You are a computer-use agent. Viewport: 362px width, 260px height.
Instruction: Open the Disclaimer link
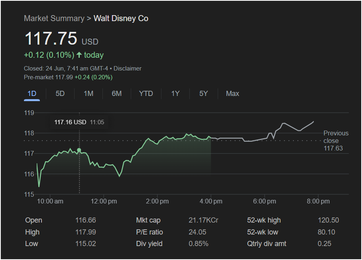click(128, 68)
